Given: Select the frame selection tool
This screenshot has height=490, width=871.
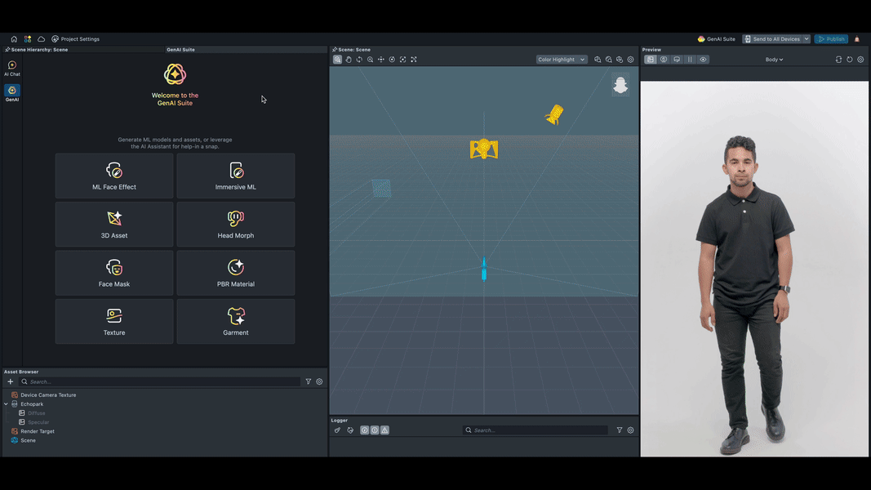Looking at the screenshot, I should 402,60.
